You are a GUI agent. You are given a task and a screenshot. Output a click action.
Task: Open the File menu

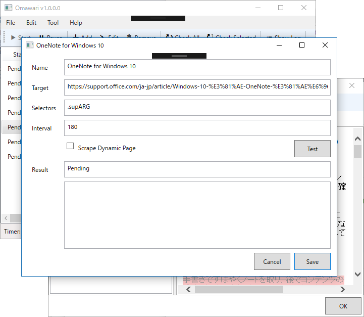point(11,23)
